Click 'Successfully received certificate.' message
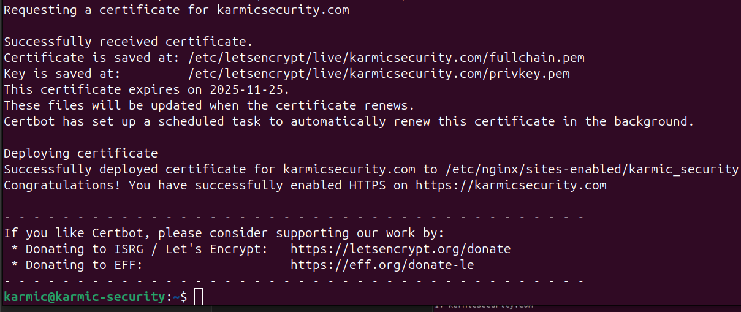The height and width of the screenshot is (312, 741). tap(128, 42)
